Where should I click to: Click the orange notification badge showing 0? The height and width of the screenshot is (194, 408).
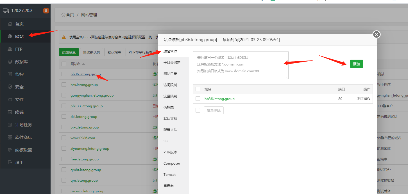point(46,11)
